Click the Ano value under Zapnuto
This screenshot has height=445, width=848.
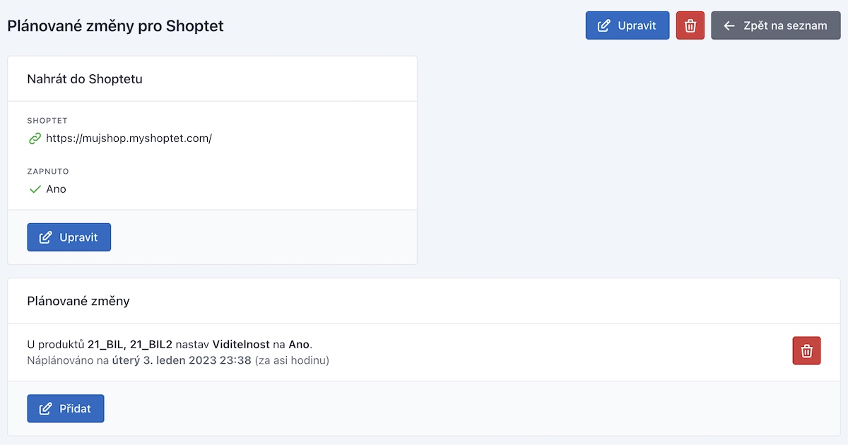[x=56, y=189]
